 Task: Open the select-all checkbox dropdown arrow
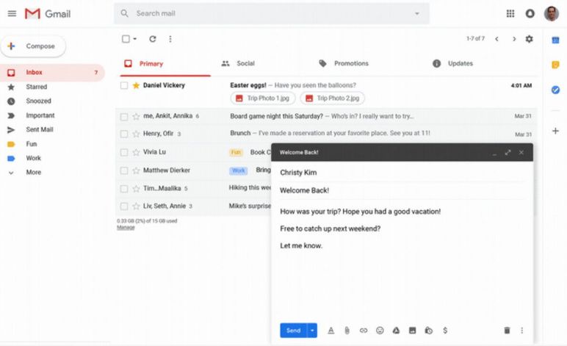pos(135,39)
